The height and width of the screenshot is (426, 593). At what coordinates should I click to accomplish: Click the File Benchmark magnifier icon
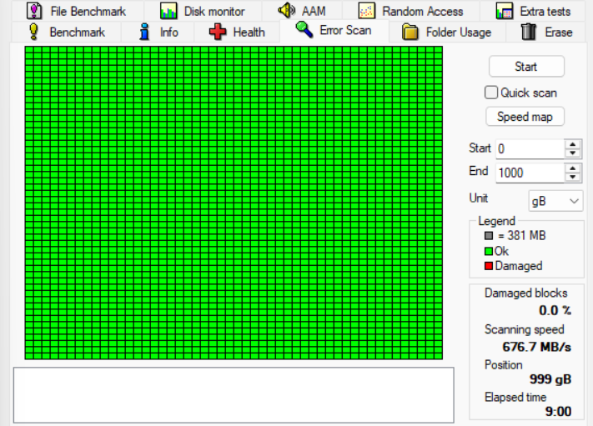tap(34, 11)
